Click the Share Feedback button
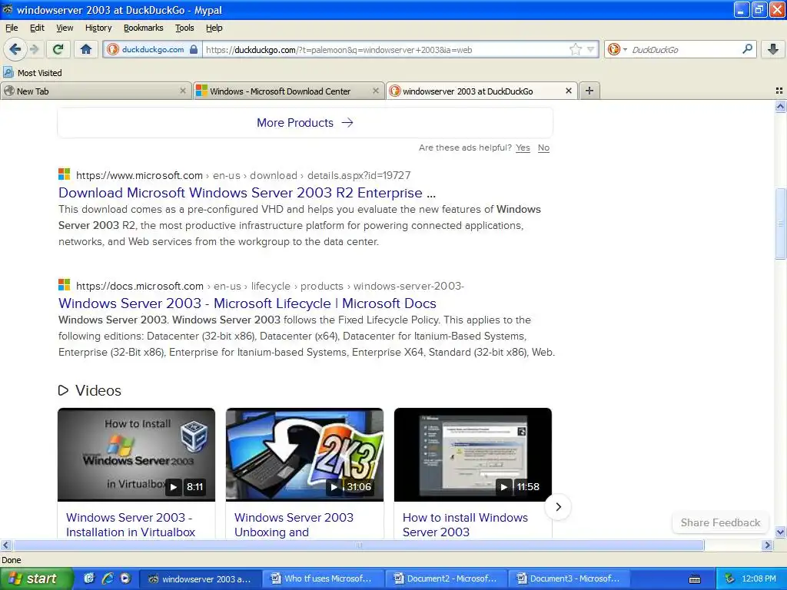 [x=720, y=522]
